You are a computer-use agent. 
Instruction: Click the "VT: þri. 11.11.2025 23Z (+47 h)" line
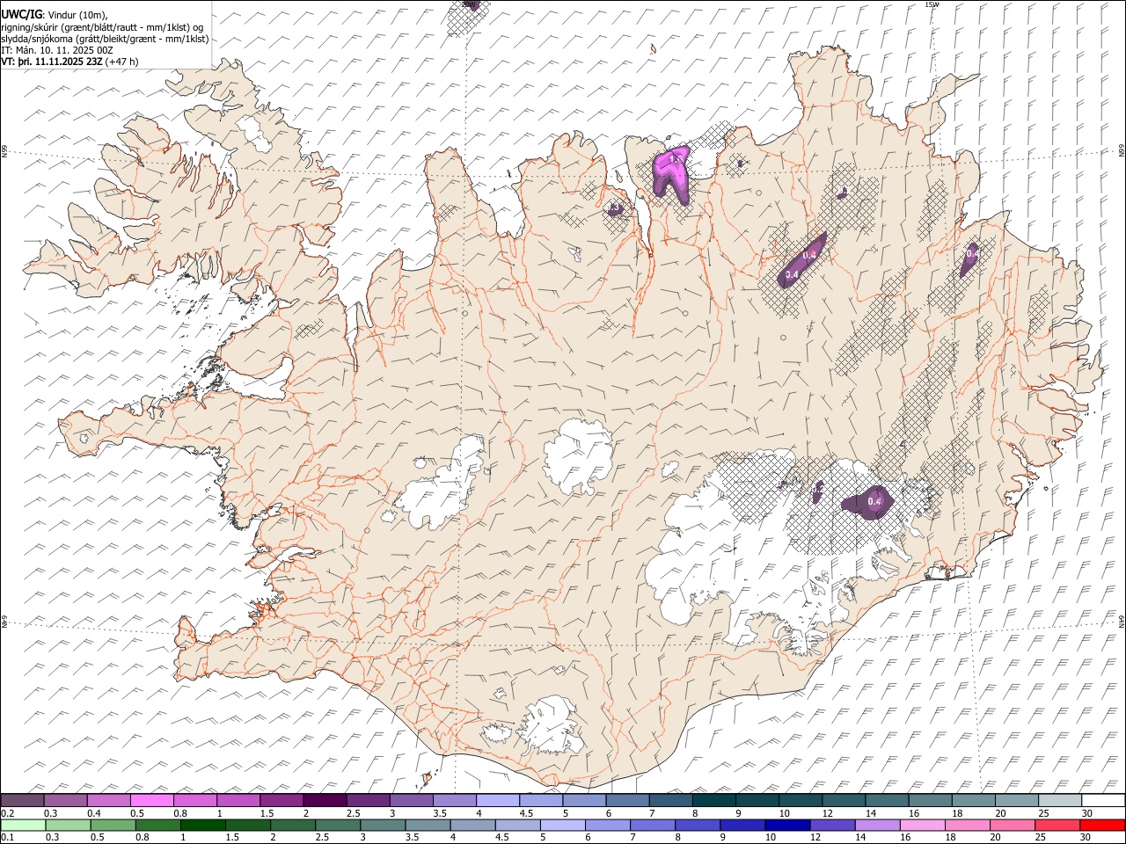coord(69,62)
